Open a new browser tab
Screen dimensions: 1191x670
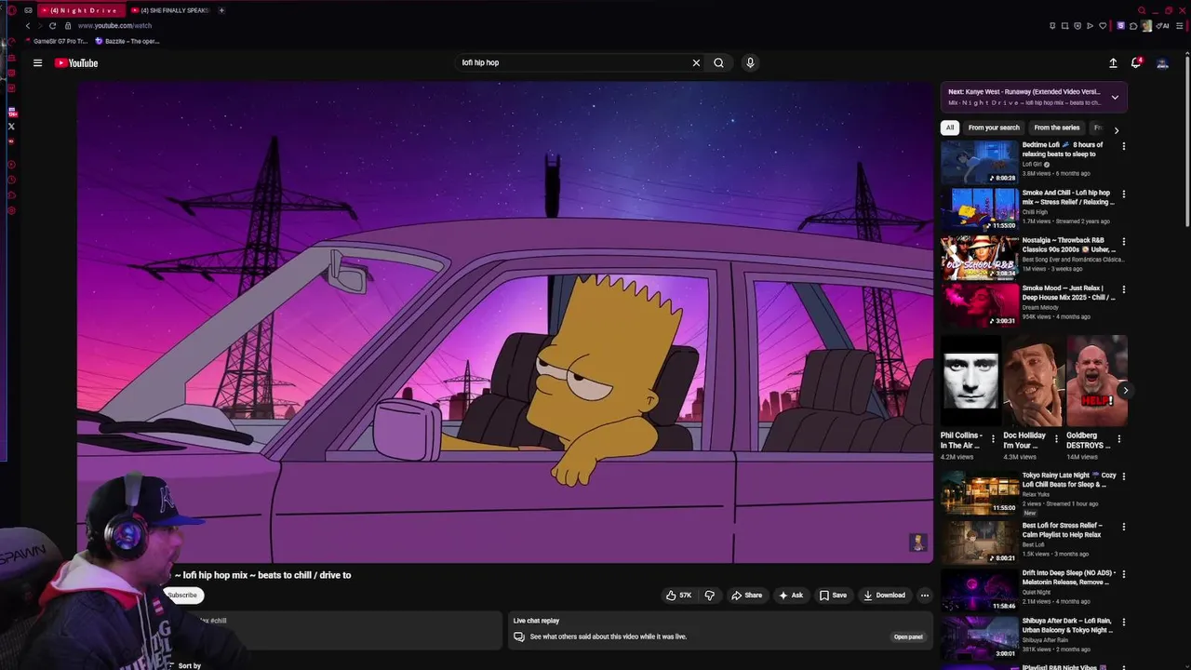(221, 10)
